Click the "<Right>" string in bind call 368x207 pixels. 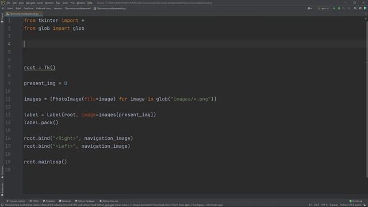coord(66,138)
